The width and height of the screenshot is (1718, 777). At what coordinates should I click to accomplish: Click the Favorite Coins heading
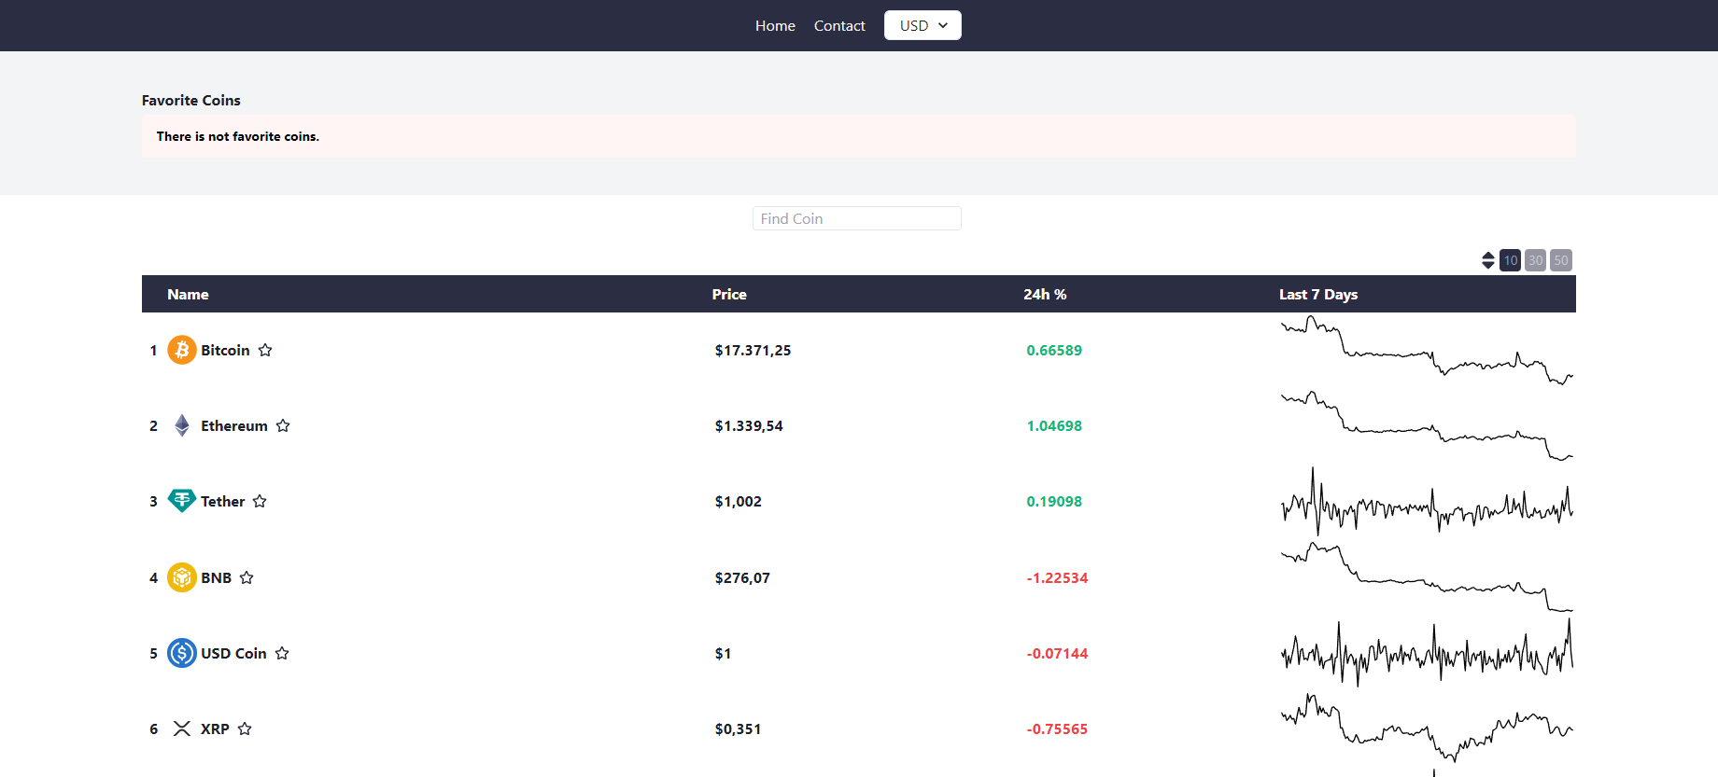(x=191, y=100)
